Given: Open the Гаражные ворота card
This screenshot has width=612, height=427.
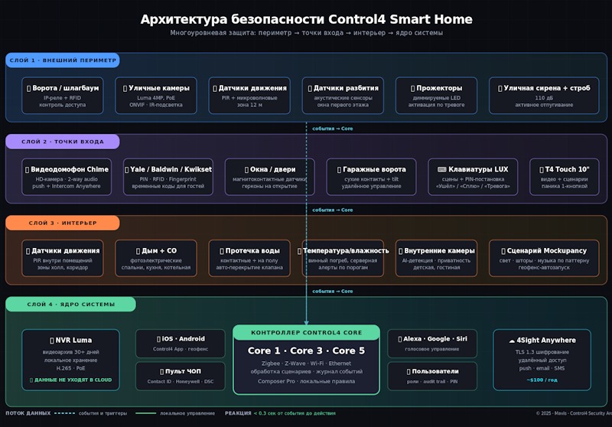Looking at the screenshot, I should click(x=371, y=177).
